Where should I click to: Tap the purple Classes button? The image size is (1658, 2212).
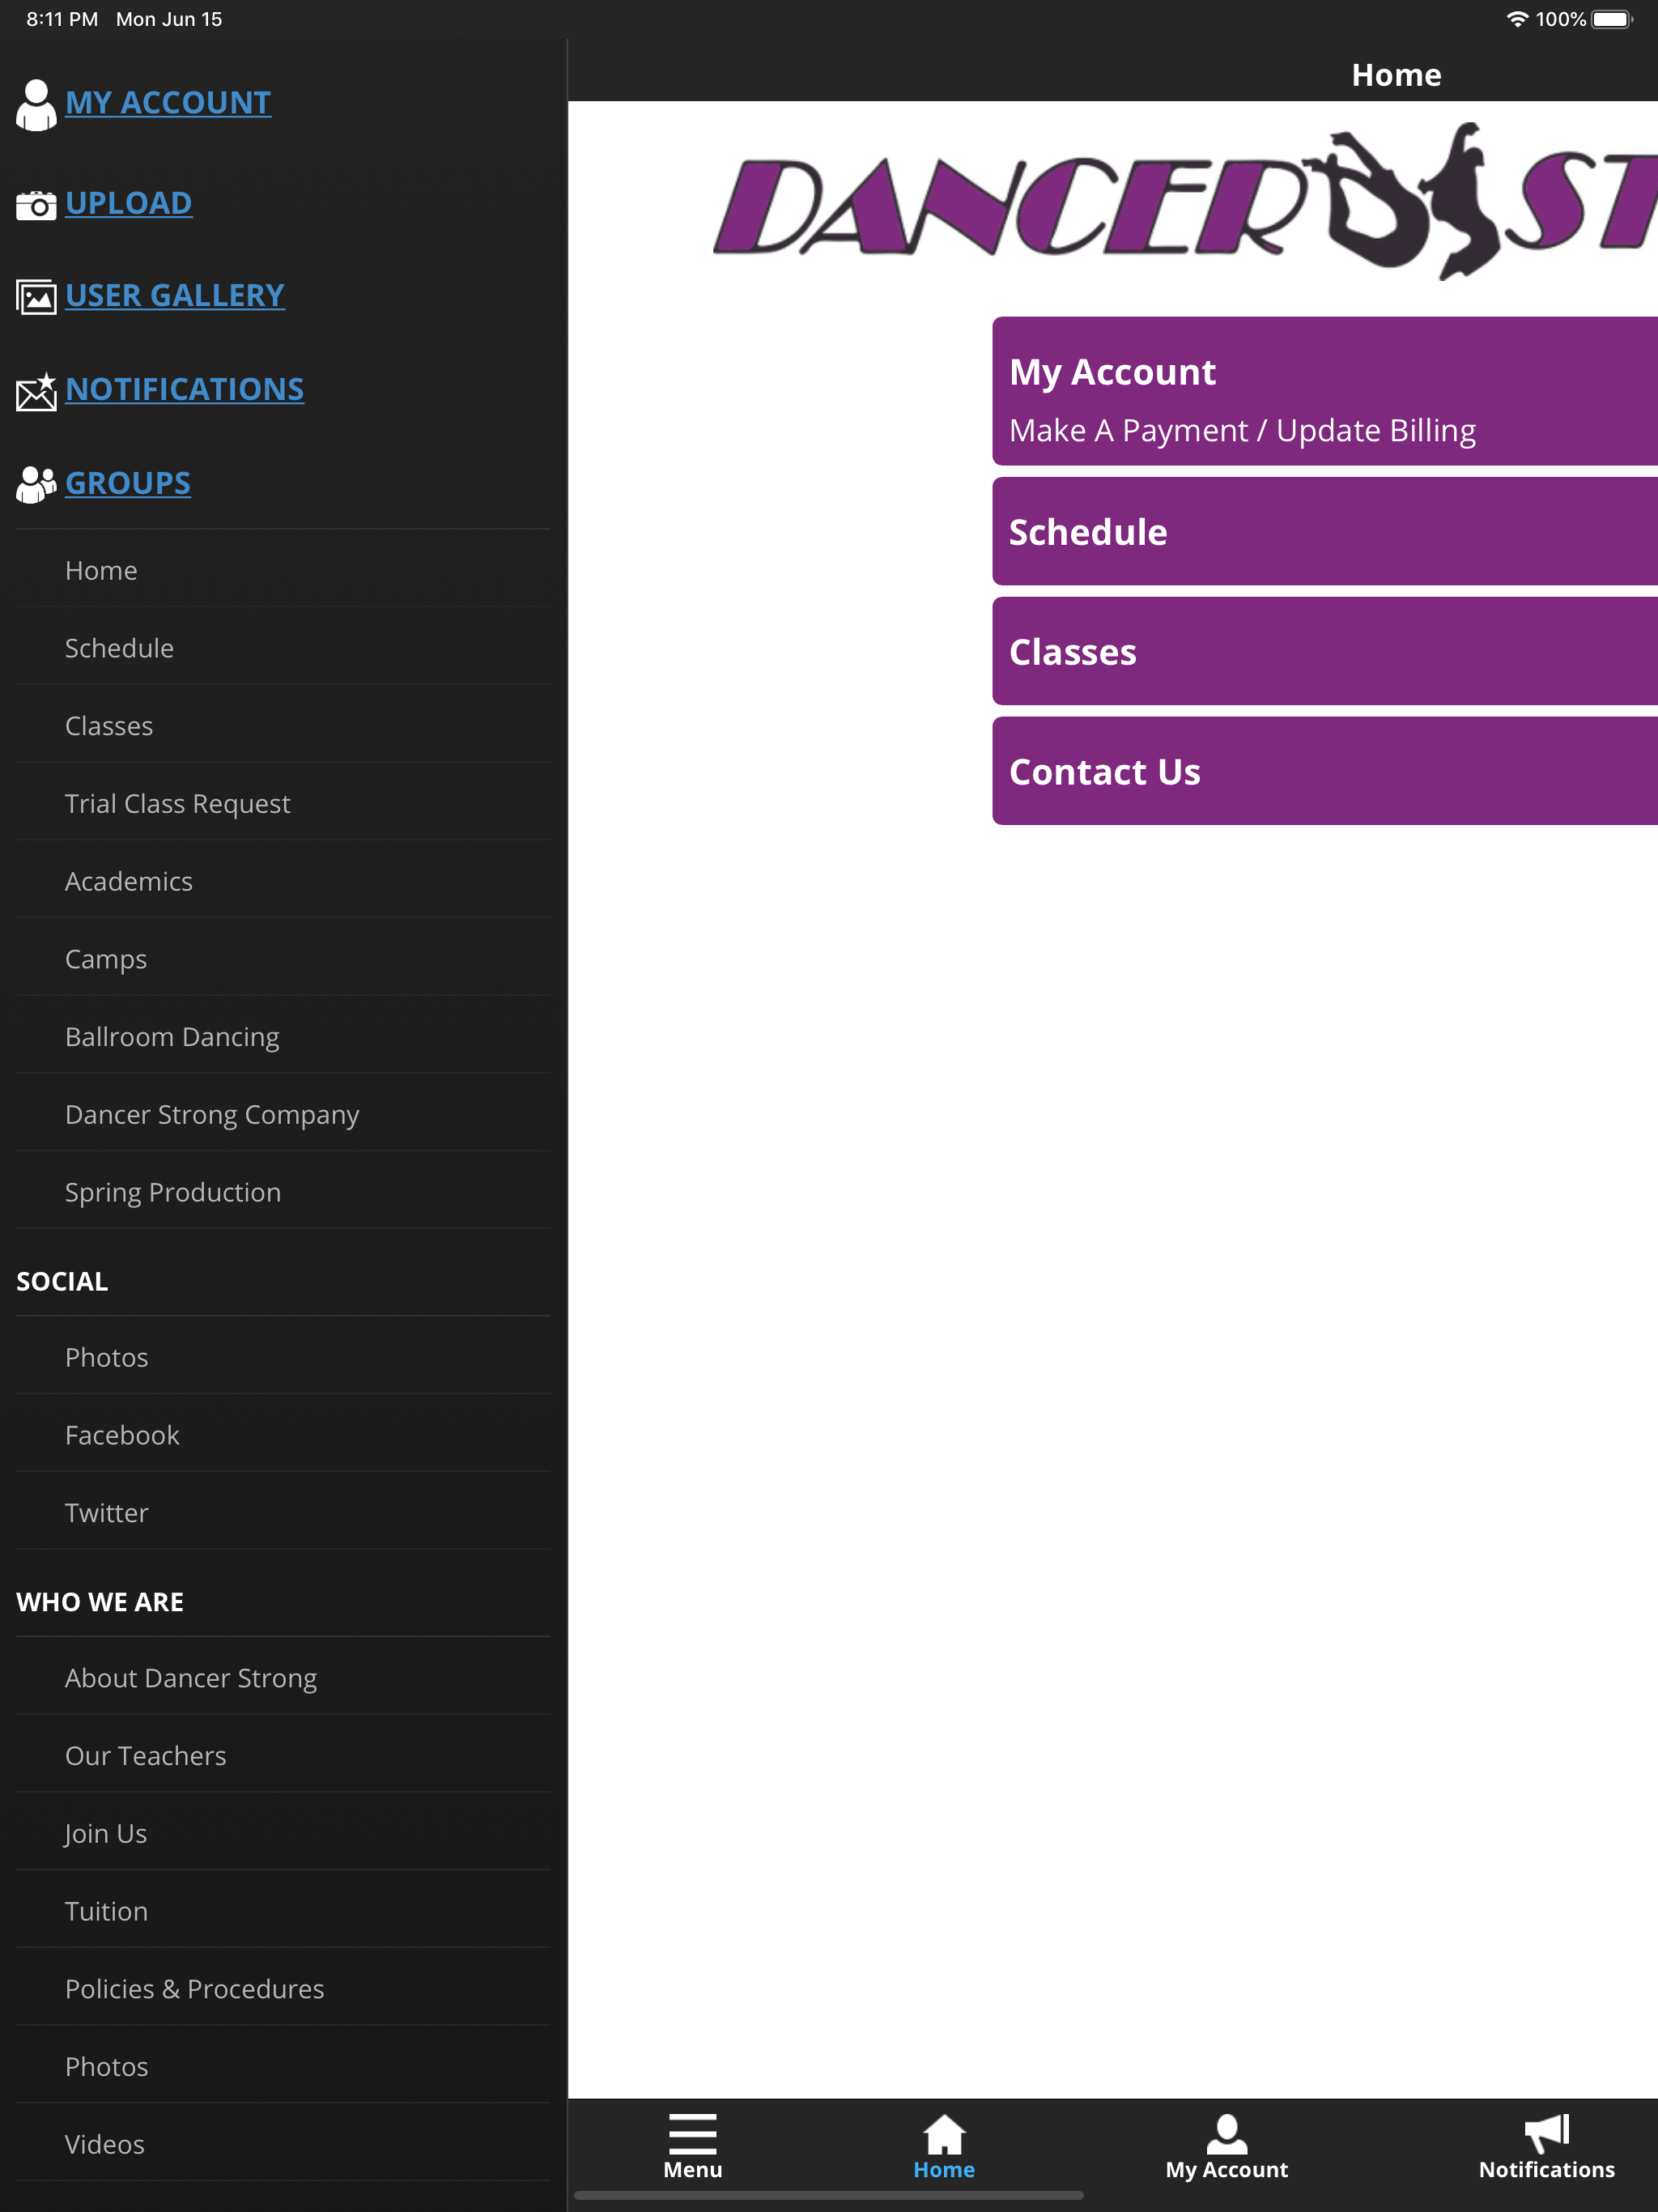[x=1325, y=651]
